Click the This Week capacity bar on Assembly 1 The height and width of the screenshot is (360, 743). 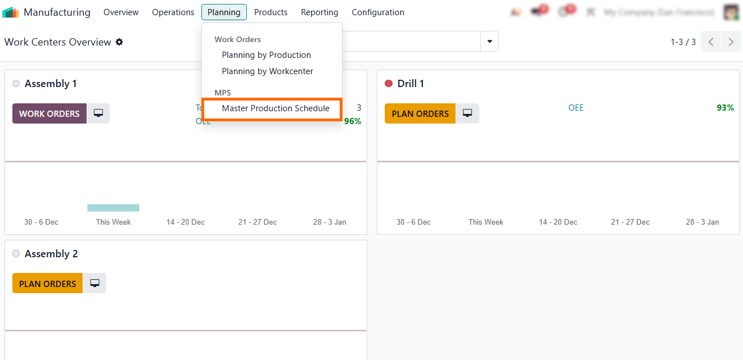[x=113, y=207]
